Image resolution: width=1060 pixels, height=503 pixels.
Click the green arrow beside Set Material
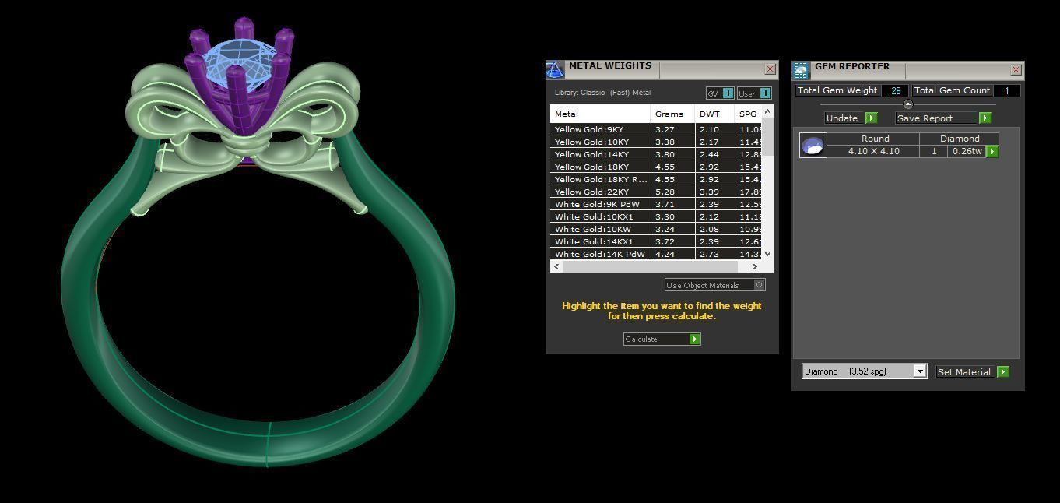[x=1002, y=372]
